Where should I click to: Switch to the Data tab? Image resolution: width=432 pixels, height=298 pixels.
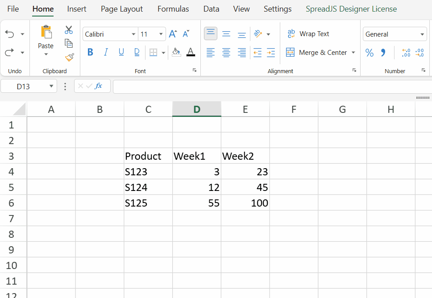(212, 9)
